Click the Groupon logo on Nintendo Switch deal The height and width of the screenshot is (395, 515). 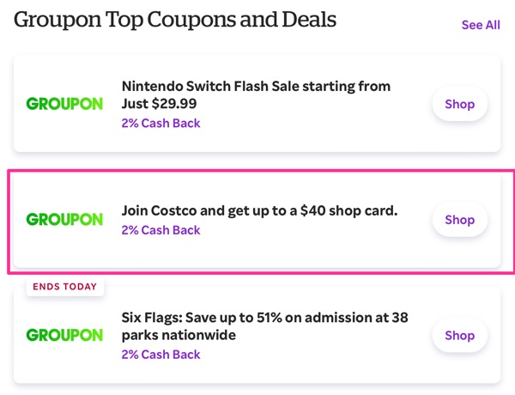coord(64,104)
